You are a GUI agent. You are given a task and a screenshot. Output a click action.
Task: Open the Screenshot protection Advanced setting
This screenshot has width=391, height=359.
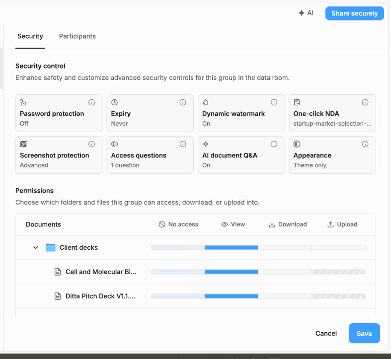click(59, 155)
